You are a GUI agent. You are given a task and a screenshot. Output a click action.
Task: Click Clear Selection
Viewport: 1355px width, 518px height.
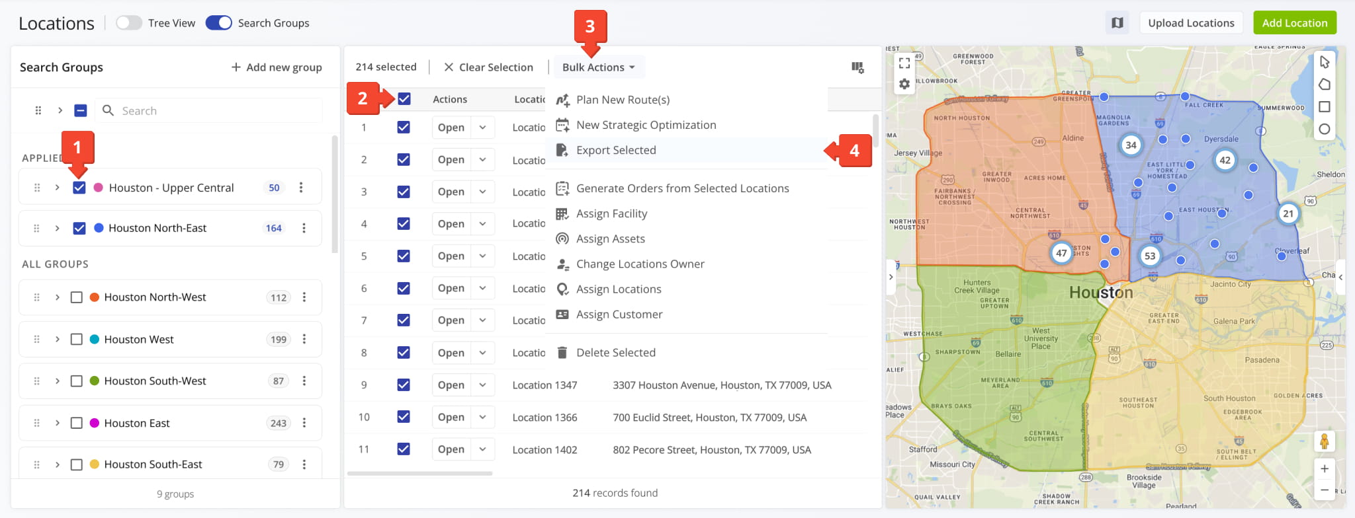pos(488,67)
